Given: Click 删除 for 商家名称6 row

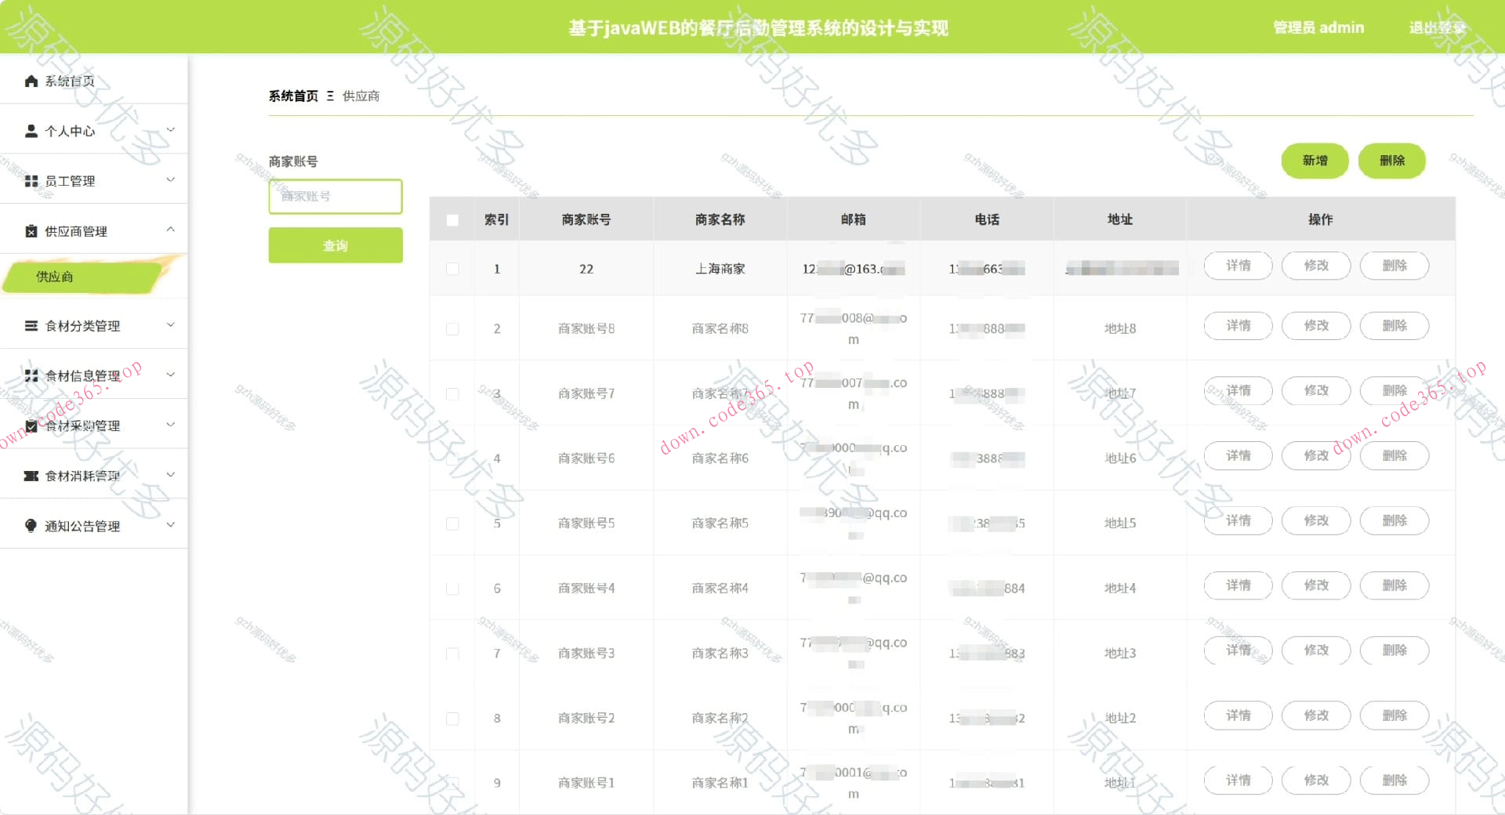Looking at the screenshot, I should click(x=1394, y=455).
